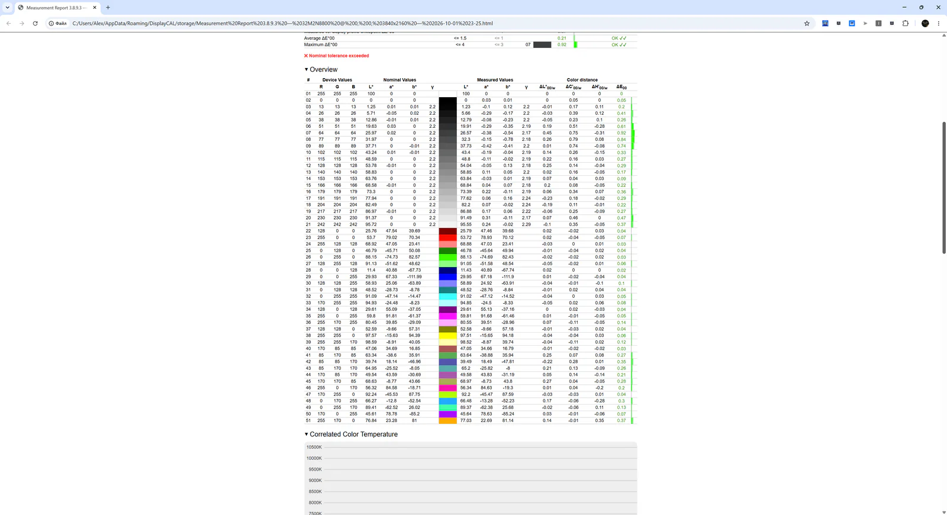Click the nominal L* value "97.57"

pyautogui.click(x=371, y=336)
